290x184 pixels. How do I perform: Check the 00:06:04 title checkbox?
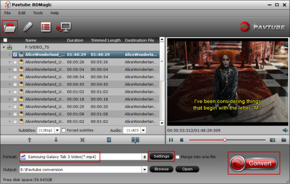[x=15, y=69]
